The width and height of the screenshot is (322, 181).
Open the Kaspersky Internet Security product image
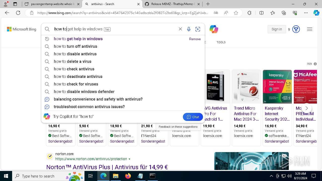point(277,87)
